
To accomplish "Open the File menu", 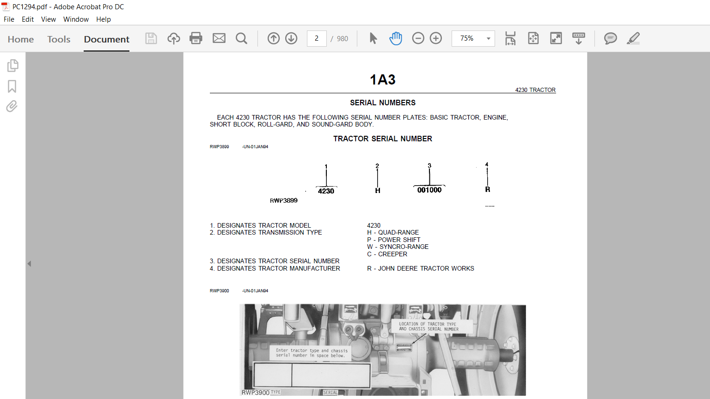I will [x=9, y=19].
